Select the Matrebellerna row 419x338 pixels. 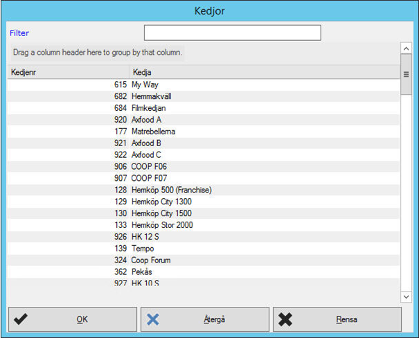204,132
